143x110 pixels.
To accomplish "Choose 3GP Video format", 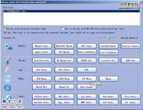I will [x=86, y=46].
